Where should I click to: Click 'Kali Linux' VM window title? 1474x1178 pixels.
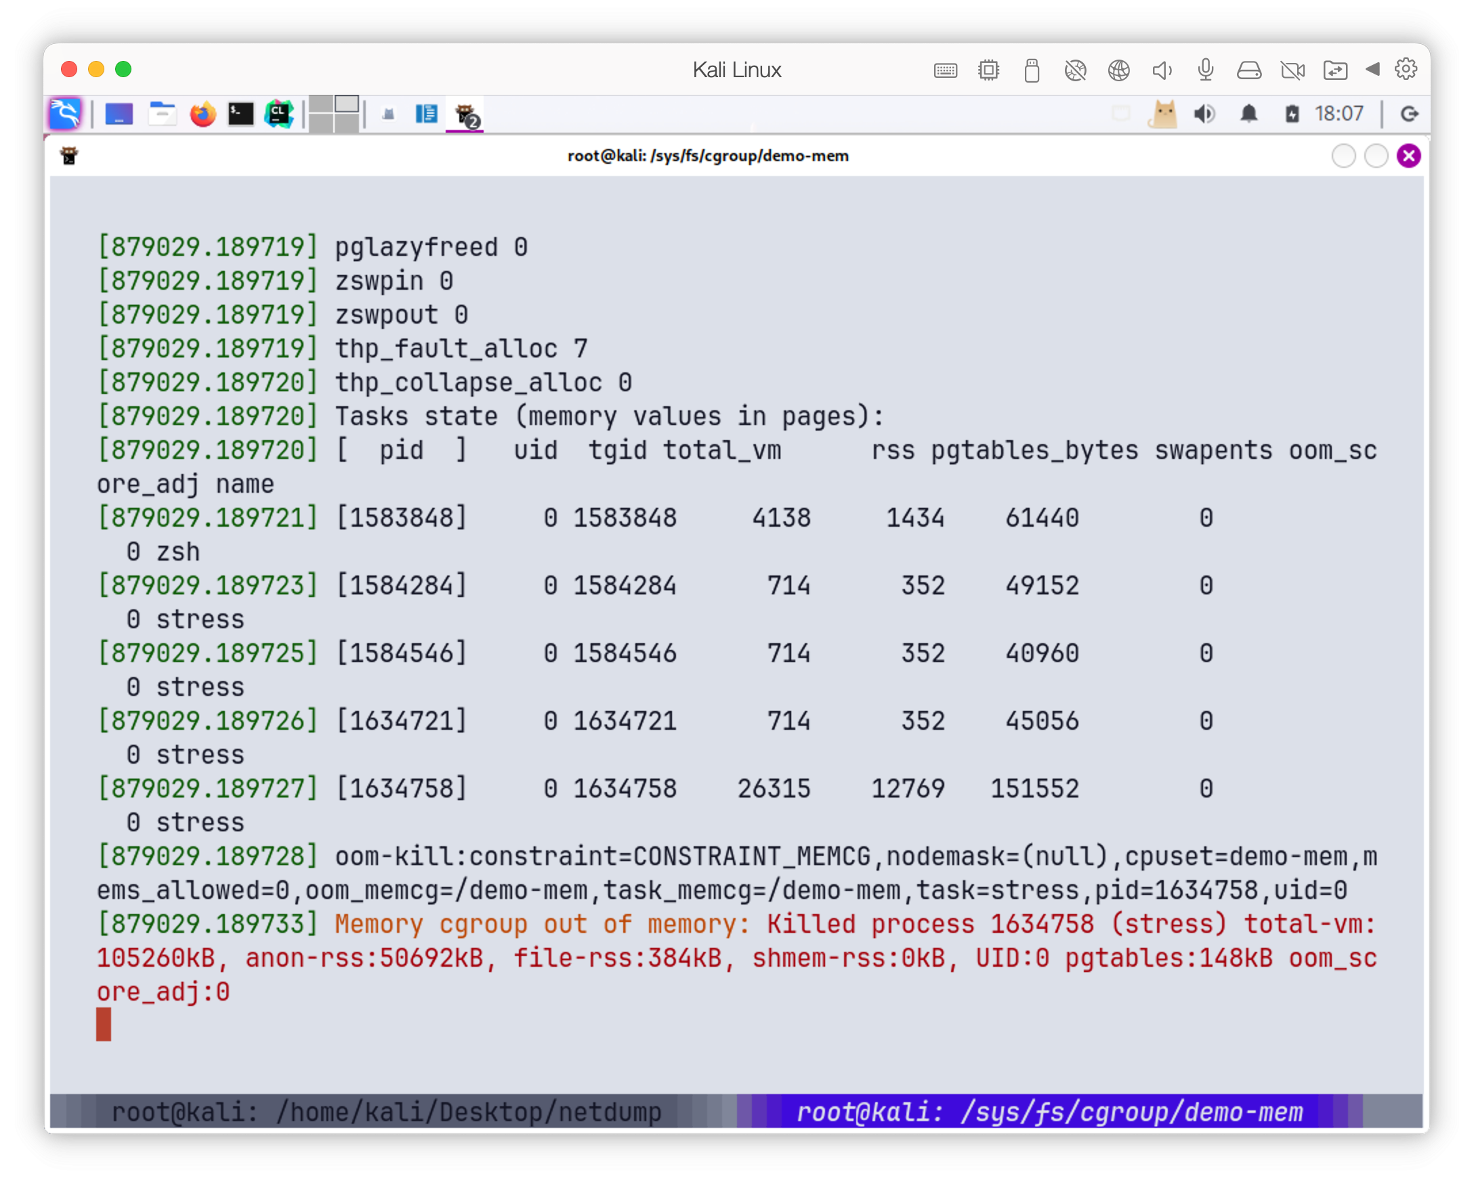[737, 70]
